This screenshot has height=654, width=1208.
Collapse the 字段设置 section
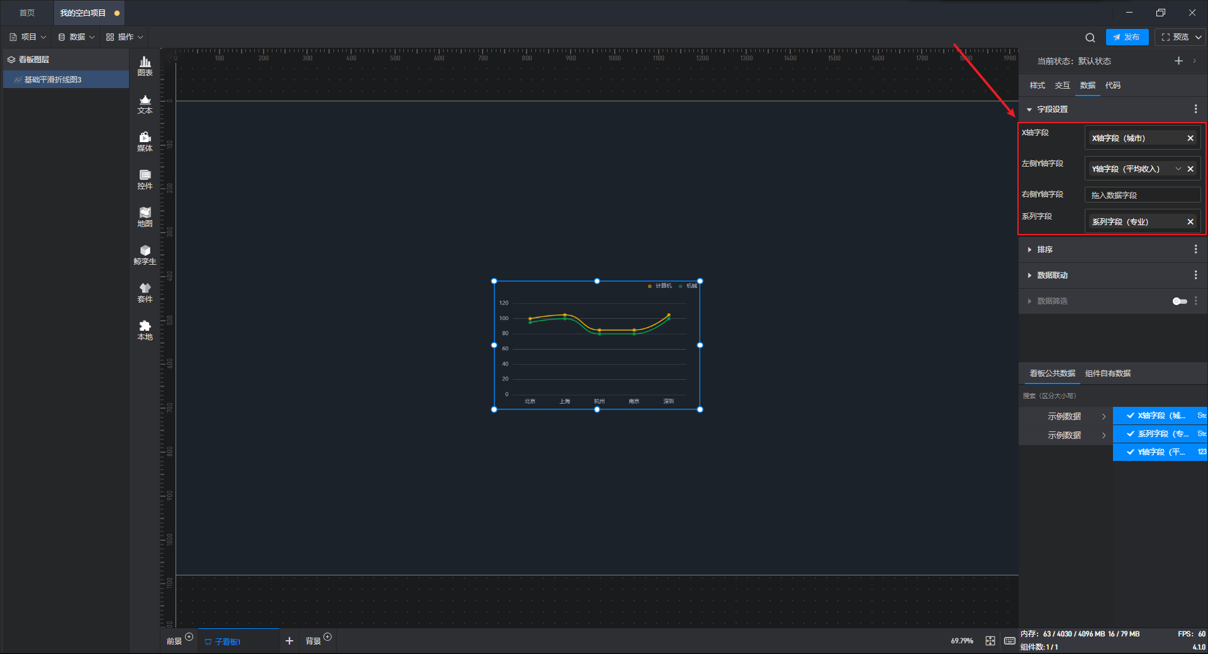coord(1029,109)
